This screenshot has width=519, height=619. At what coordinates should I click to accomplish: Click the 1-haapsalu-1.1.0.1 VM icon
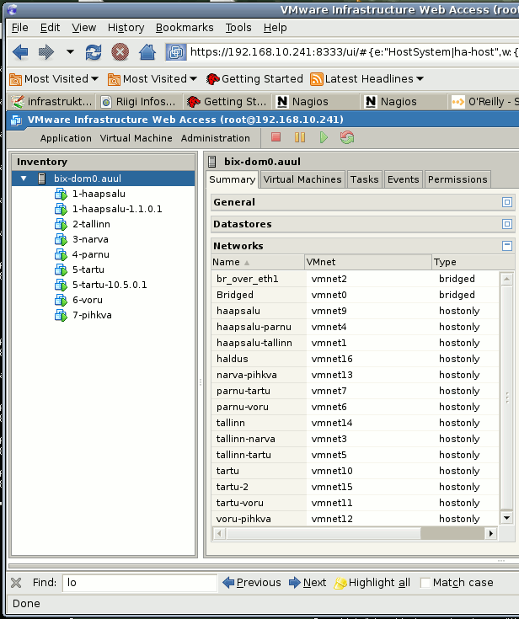tap(61, 209)
